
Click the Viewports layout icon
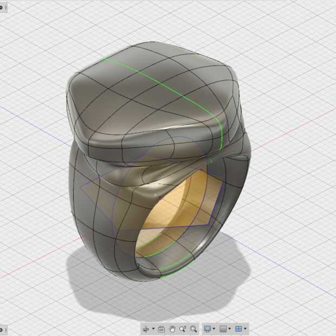[x=238, y=329]
